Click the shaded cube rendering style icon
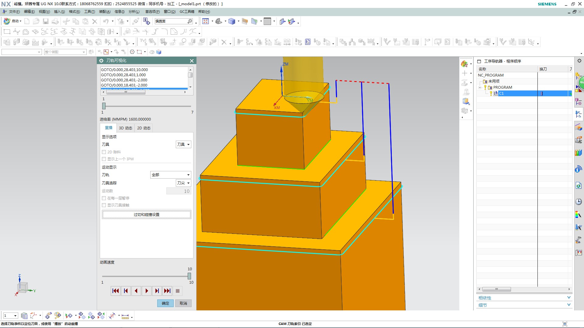The image size is (584, 328). coord(232,21)
